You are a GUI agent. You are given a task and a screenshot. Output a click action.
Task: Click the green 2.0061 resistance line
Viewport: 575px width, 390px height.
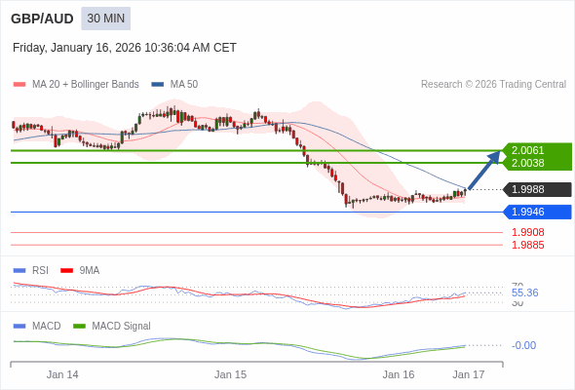pos(256,150)
